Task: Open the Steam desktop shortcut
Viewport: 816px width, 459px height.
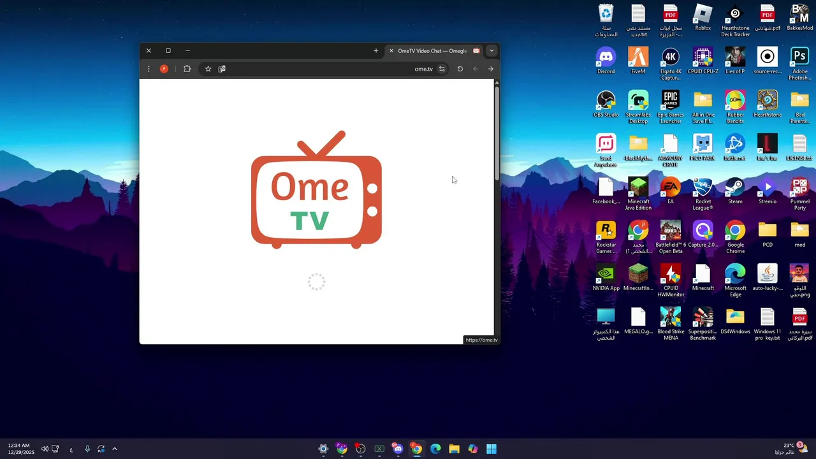Action: 735,191
